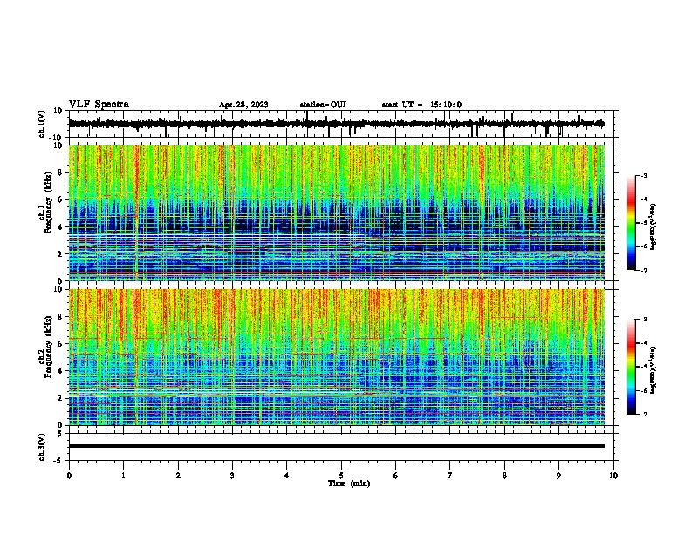Image resolution: width=691 pixels, height=533 pixels.
Task: Click the ch.1 voltage waveform trace plot
Action: (336, 124)
